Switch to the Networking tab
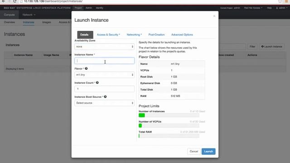This screenshot has width=290, height=163. coord(134,35)
